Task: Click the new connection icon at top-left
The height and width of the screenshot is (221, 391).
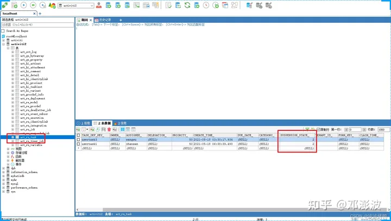Action: pyautogui.click(x=5, y=5)
